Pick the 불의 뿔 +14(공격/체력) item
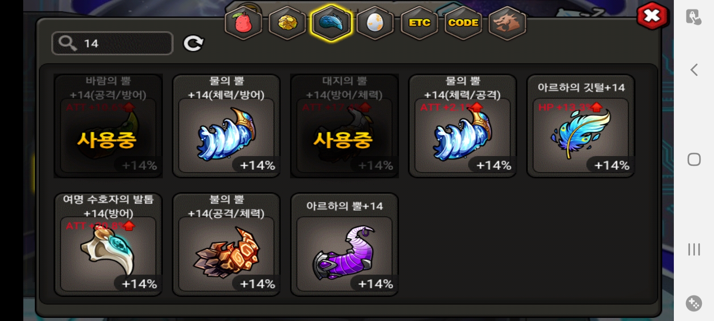Screen dimensions: 714x321 coord(226,244)
